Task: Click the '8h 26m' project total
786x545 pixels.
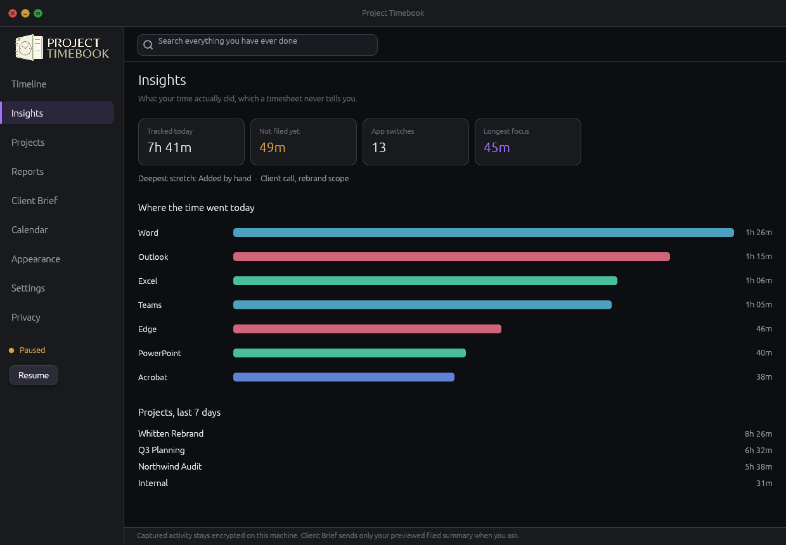Action: pyautogui.click(x=759, y=434)
